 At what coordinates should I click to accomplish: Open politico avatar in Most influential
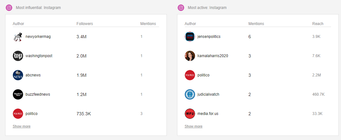point(18,114)
